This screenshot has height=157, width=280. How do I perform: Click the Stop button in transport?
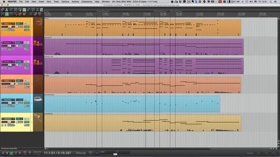click(7, 153)
